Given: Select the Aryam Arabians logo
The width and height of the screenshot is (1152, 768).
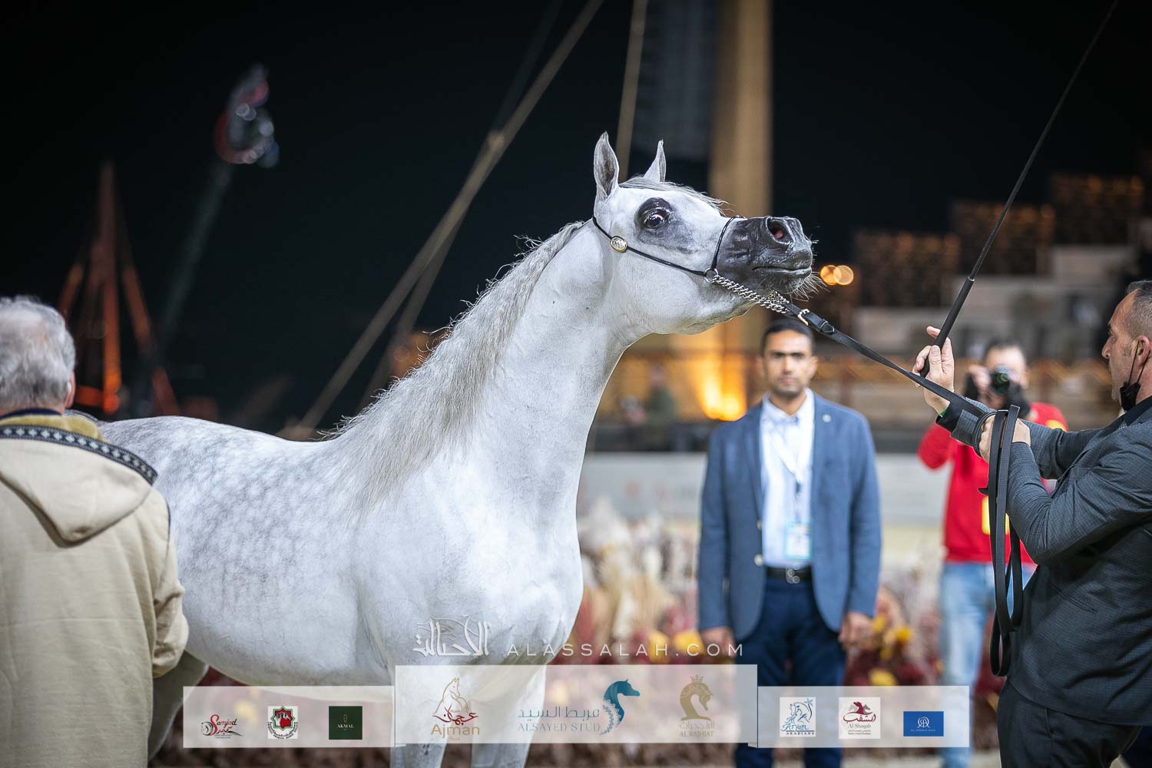Looking at the screenshot, I should (x=797, y=717).
